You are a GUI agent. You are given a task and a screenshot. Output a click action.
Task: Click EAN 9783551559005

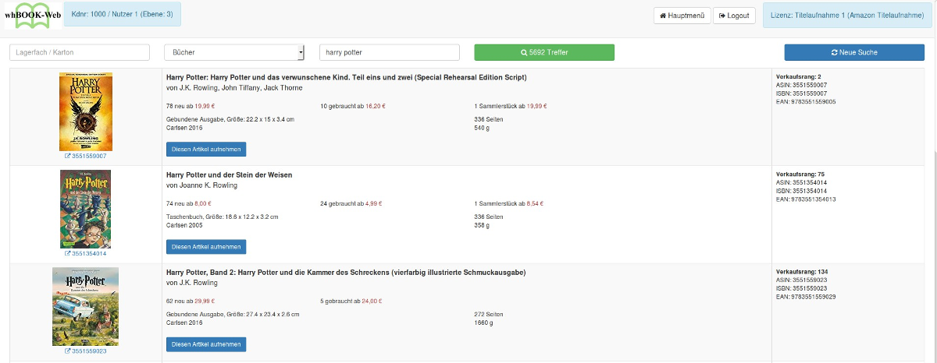(x=806, y=101)
